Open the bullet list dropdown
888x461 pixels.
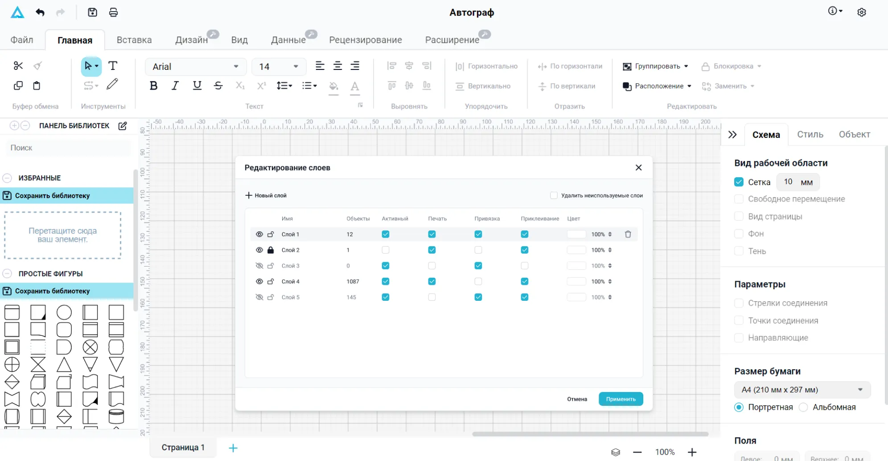click(x=309, y=86)
